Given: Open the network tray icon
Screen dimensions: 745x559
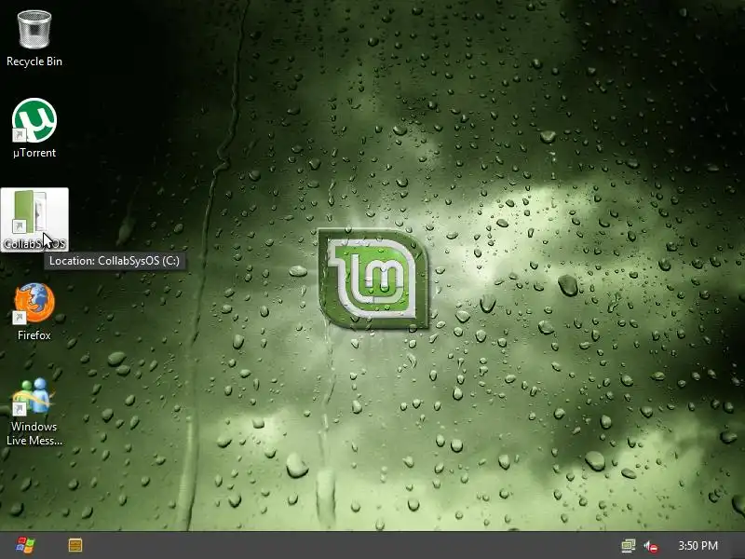Looking at the screenshot, I should pyautogui.click(x=628, y=546).
